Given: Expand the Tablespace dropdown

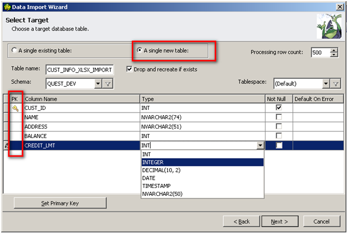Looking at the screenshot, I should coord(325,84).
